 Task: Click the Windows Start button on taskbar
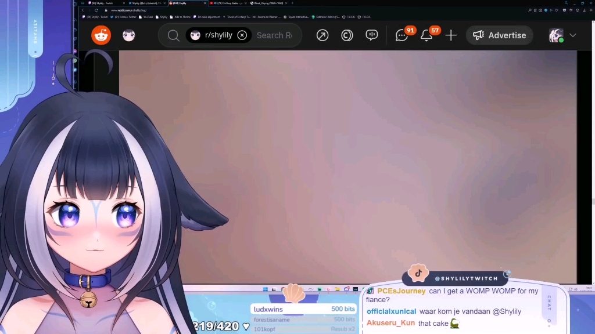266,289
